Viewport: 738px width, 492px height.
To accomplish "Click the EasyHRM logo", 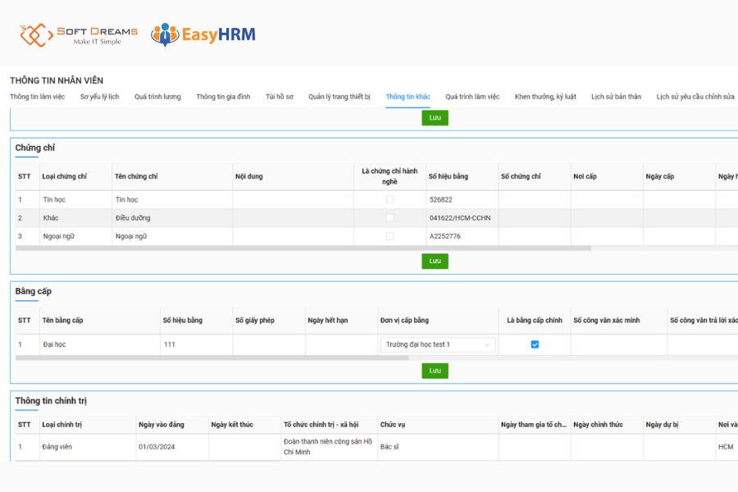I will tap(203, 34).
